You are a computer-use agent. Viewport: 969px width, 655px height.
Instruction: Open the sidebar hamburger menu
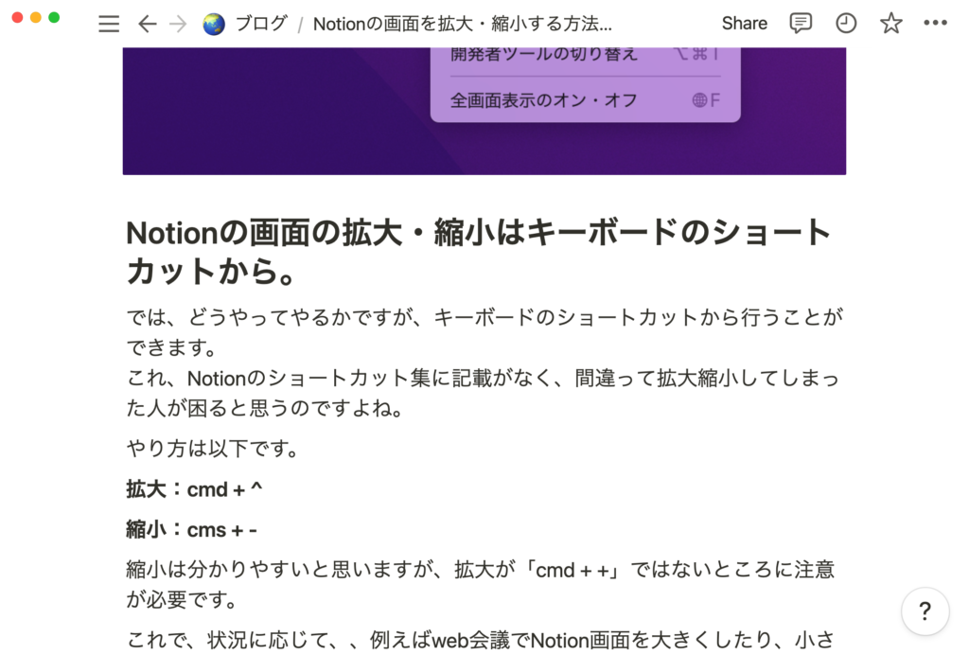click(x=109, y=24)
